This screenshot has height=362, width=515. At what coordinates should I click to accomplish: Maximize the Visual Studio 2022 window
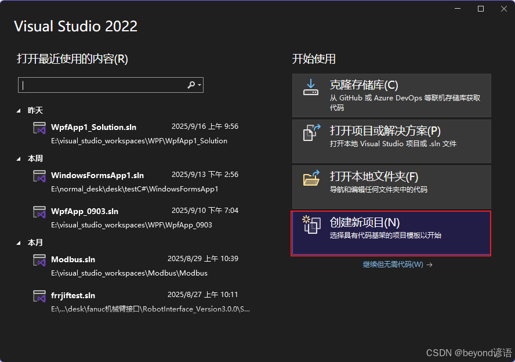[481, 9]
